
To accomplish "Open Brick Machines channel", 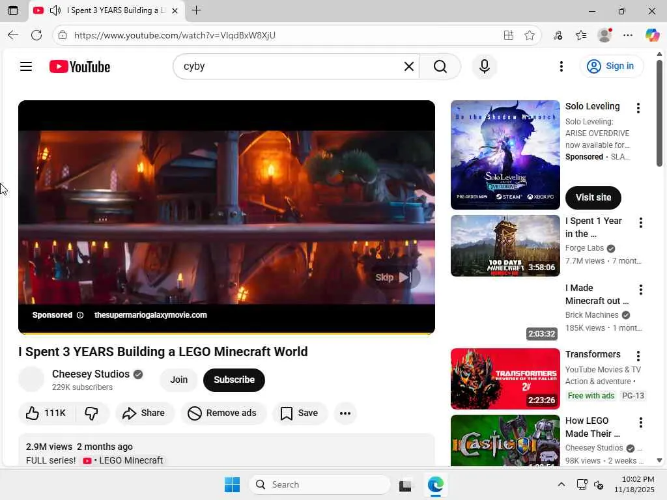I will tap(591, 315).
